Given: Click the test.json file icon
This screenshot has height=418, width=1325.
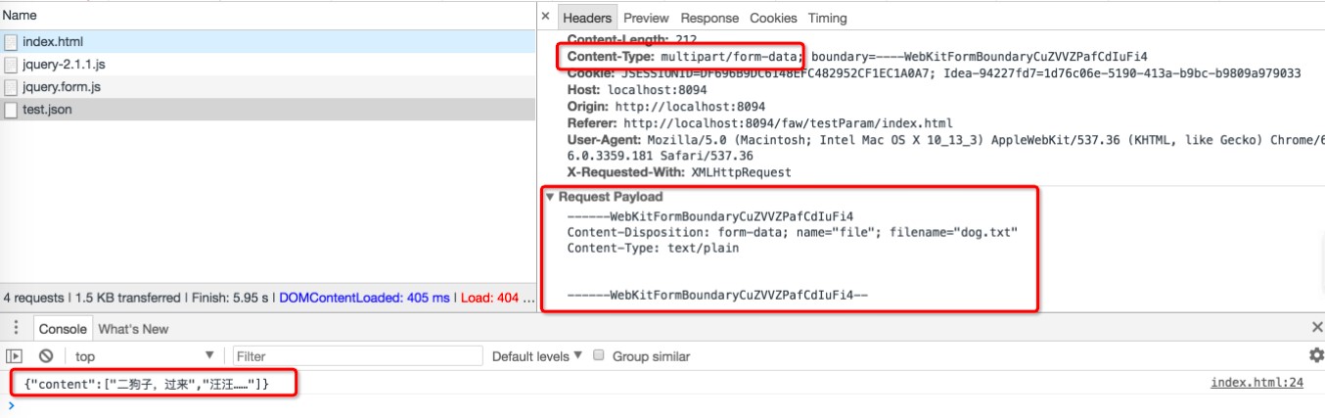Looking at the screenshot, I should [11, 110].
